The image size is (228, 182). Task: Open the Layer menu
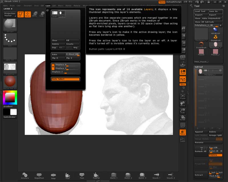click(x=48, y=6)
